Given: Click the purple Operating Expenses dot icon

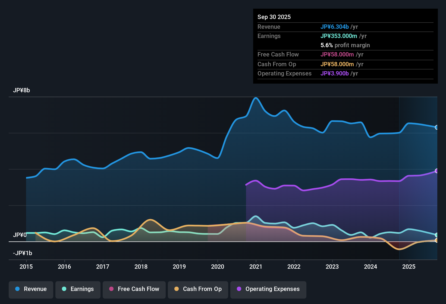Looking at the screenshot, I should 239,289.
